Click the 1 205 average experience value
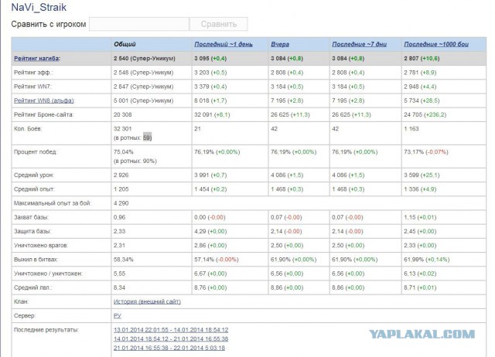Viewport: 495px width, 357px height. point(121,189)
